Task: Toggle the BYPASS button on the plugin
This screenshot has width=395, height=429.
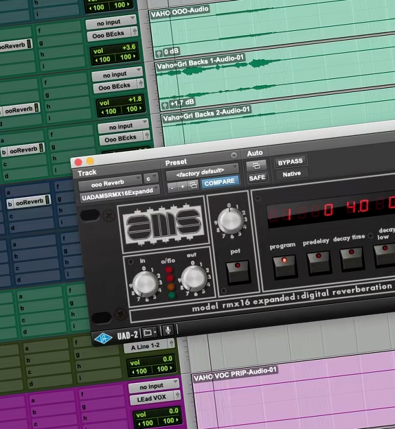Action: [x=290, y=162]
